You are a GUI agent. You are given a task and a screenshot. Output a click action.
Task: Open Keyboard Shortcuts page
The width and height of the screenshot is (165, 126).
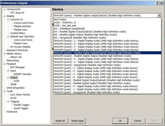pos(17,50)
